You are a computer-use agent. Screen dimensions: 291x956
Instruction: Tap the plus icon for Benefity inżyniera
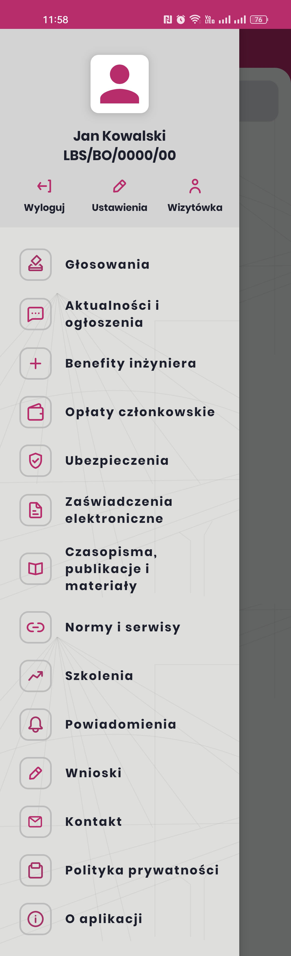[36, 363]
